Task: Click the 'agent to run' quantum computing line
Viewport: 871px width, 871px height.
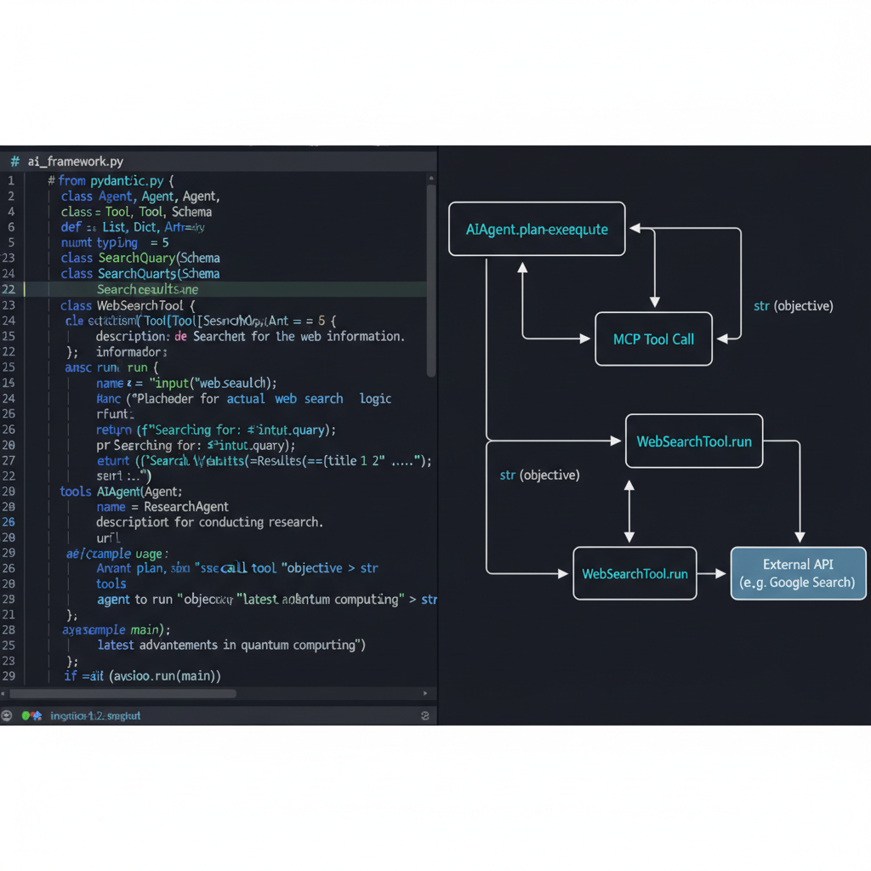Action: coord(266,600)
